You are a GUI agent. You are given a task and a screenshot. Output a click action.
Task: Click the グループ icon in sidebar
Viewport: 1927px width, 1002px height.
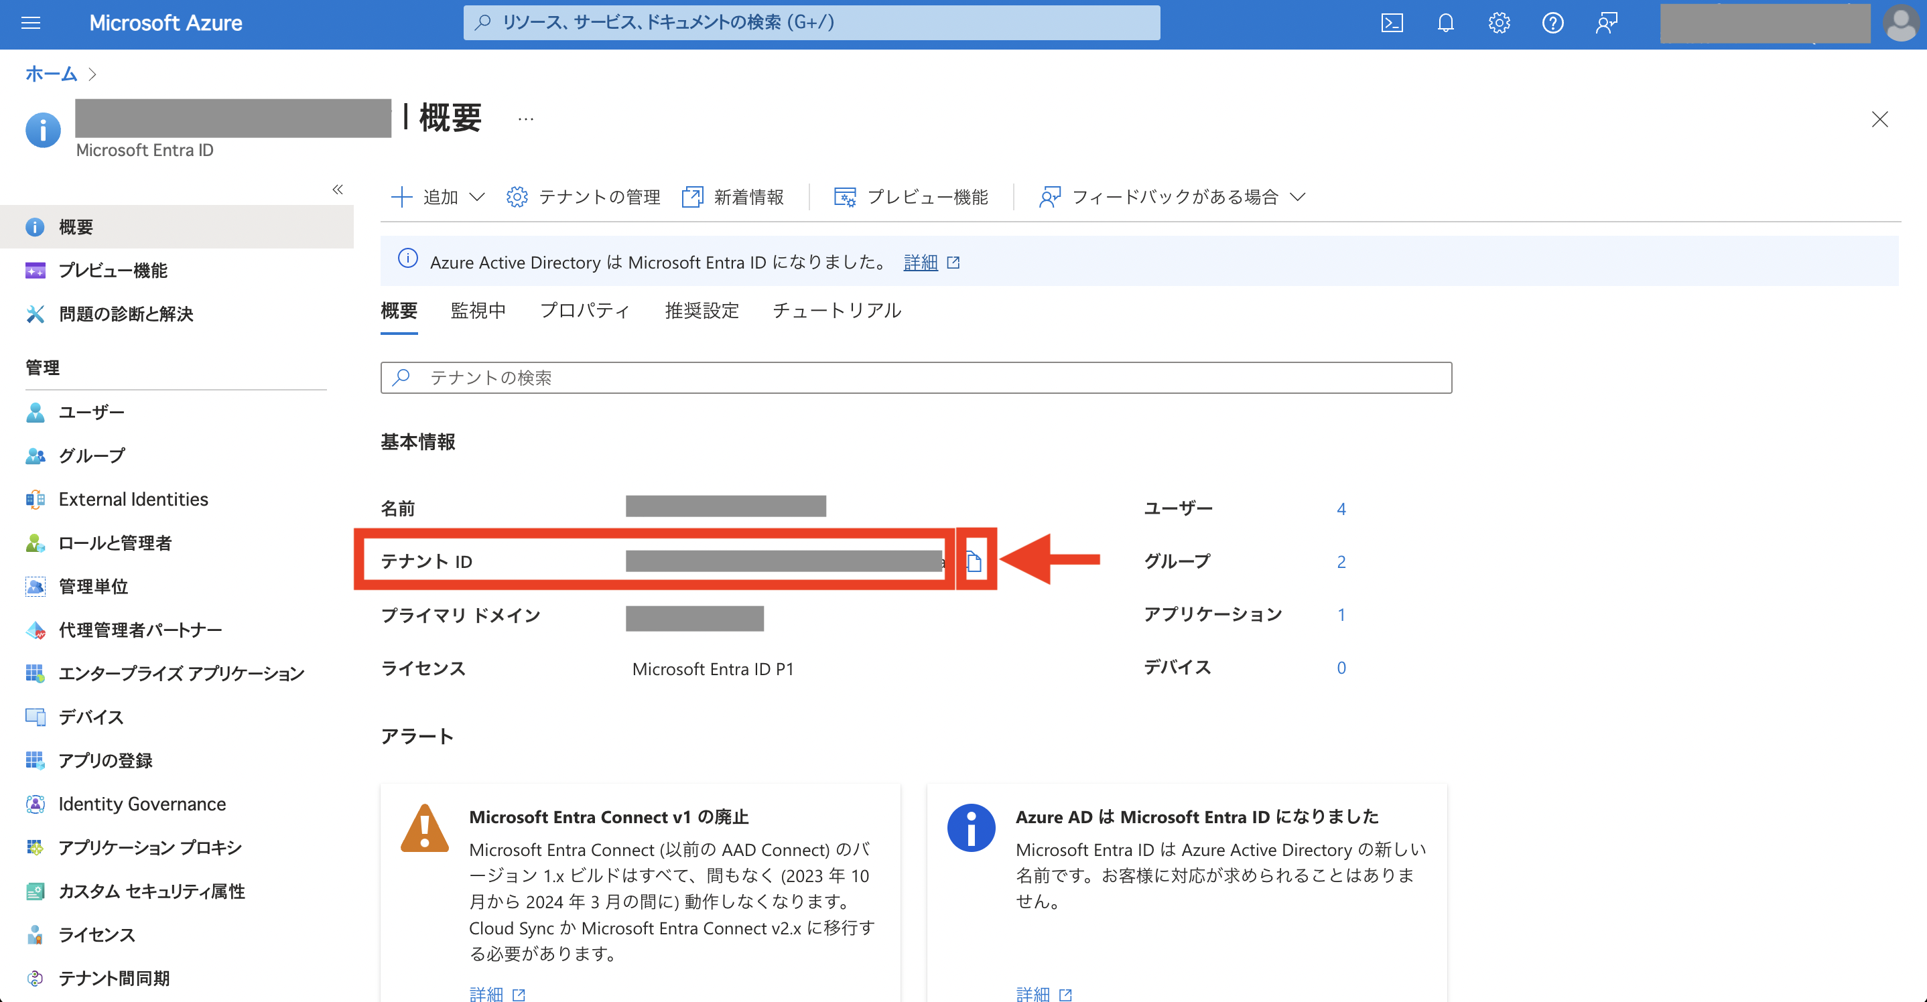(x=35, y=455)
